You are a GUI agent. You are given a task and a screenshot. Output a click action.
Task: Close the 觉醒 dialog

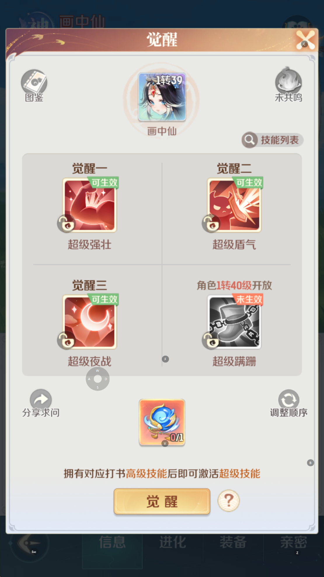point(305,39)
